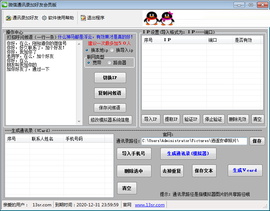
Task: Click the 端口 column header
Action: (220, 40)
